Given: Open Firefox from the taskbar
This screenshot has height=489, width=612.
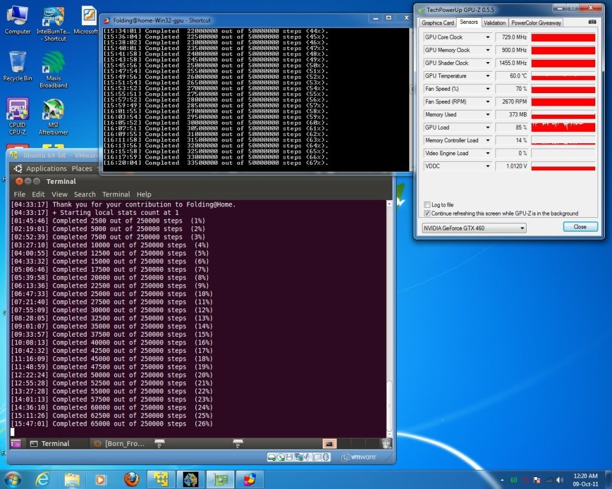Looking at the screenshot, I should click(131, 479).
